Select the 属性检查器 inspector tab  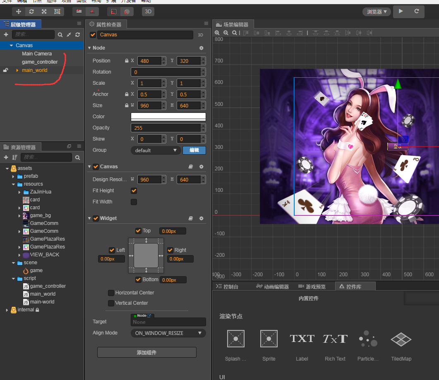[106, 24]
